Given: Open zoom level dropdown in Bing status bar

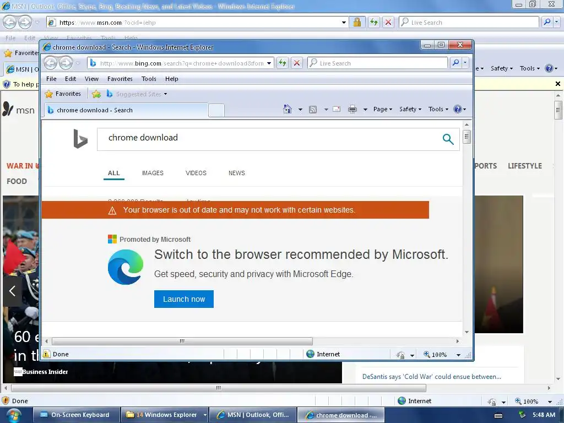Looking at the screenshot, I should coord(458,355).
